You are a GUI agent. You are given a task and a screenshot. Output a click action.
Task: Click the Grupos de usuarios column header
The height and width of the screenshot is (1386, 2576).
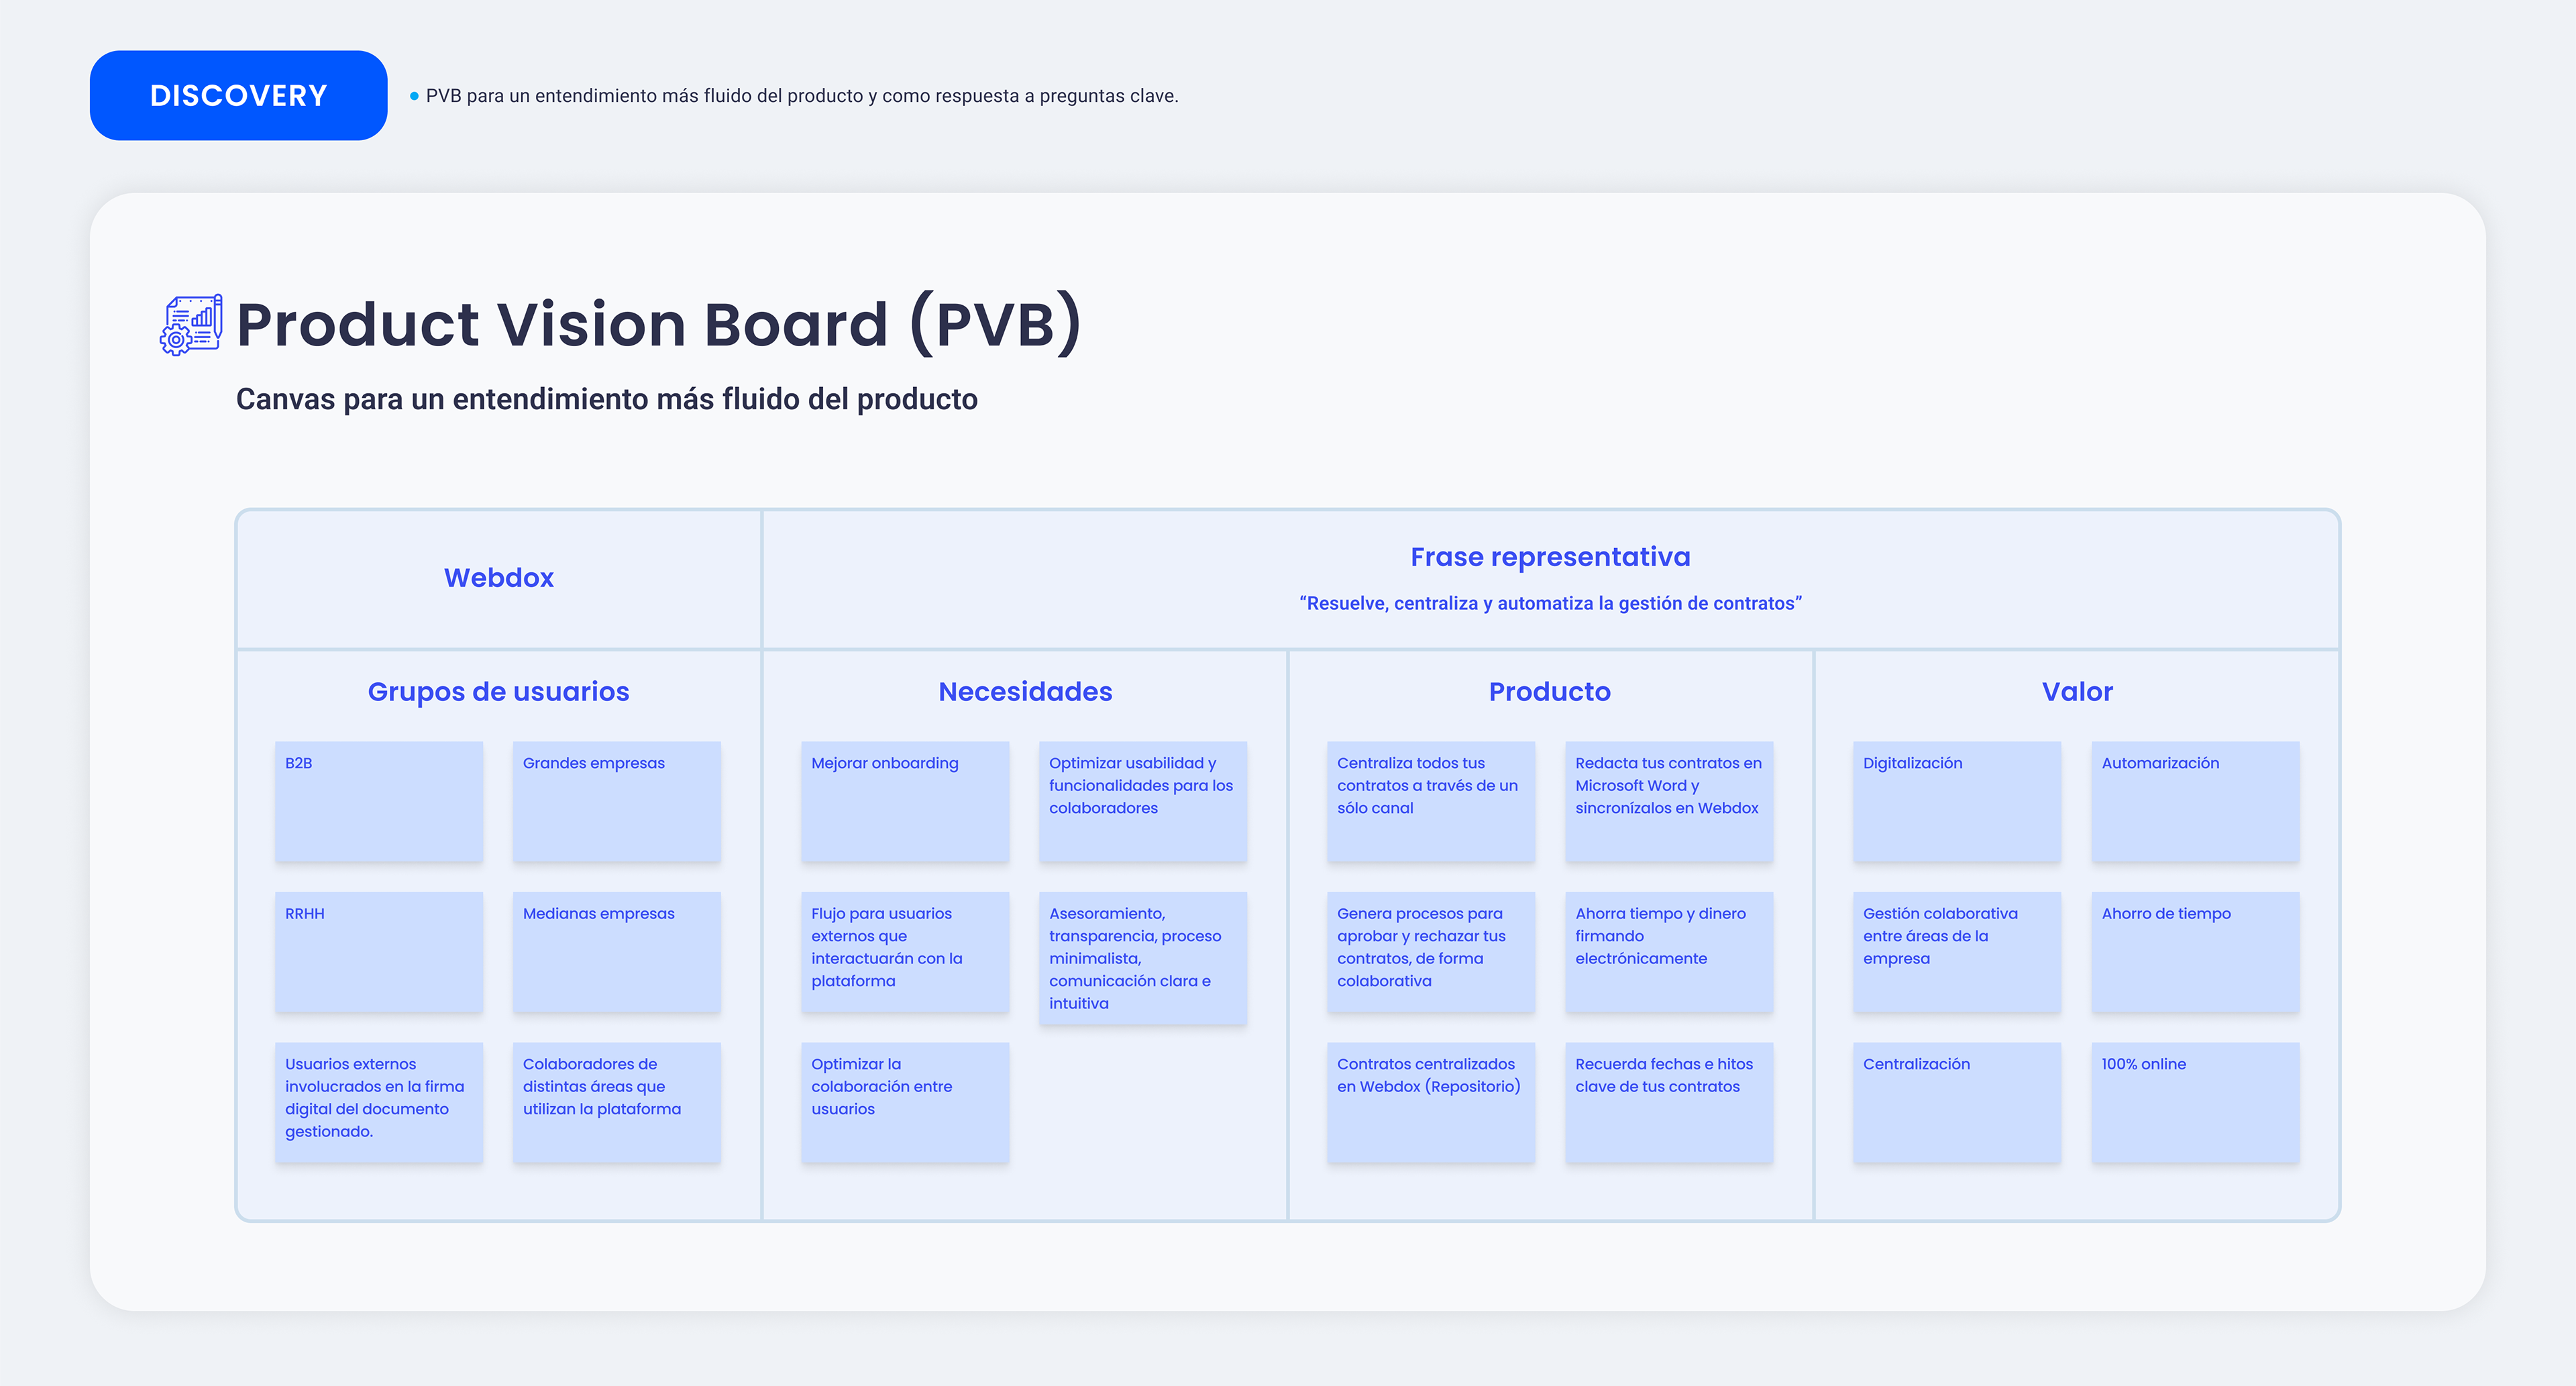(x=498, y=691)
